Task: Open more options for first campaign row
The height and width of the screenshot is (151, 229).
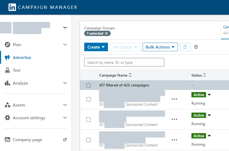Action: tap(174, 99)
